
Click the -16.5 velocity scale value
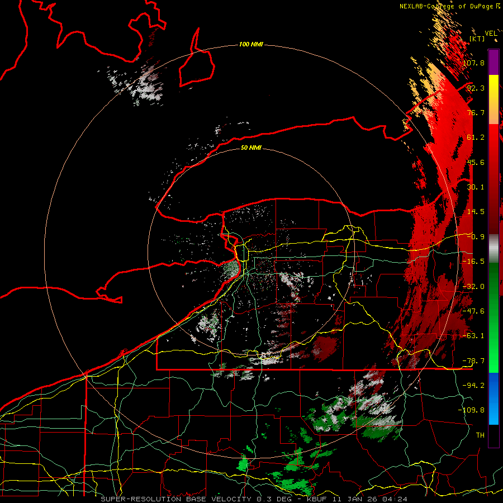473,262
